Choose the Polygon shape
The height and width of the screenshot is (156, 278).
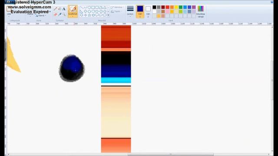pos(101,7)
